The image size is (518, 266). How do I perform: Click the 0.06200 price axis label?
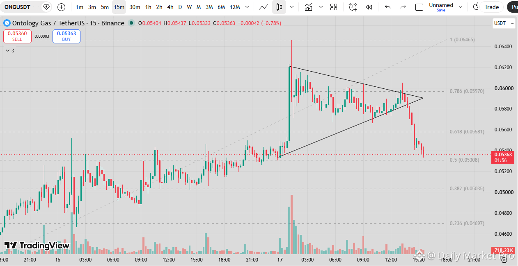click(503, 67)
